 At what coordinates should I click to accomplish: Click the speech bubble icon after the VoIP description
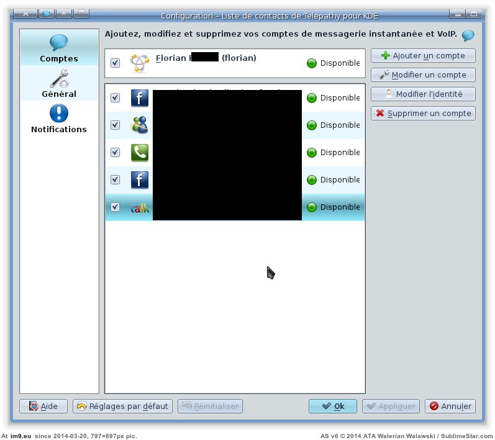tap(468, 35)
